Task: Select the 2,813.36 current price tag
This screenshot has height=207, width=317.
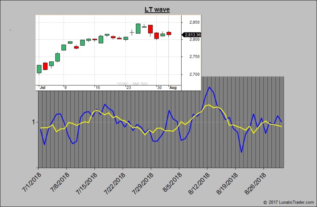Action: click(x=192, y=35)
